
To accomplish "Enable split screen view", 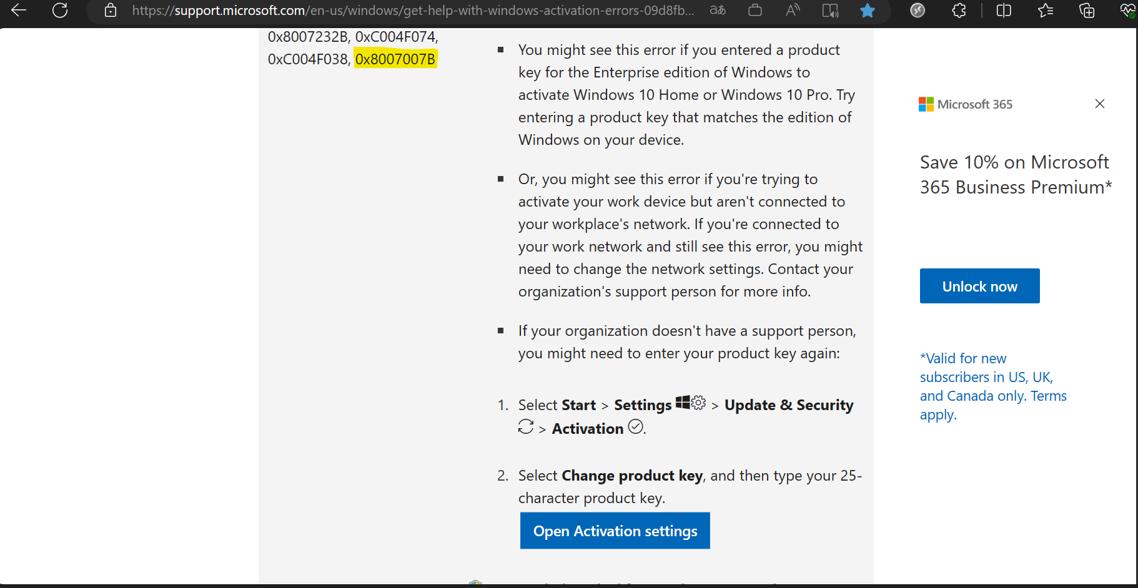I will pos(1003,11).
